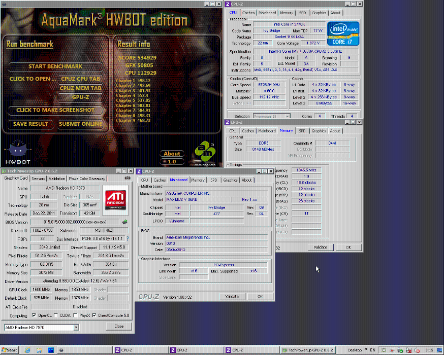Click the Driver Version field in GPU-Z
Viewport: 444px width, 355px height.
(x=80, y=281)
